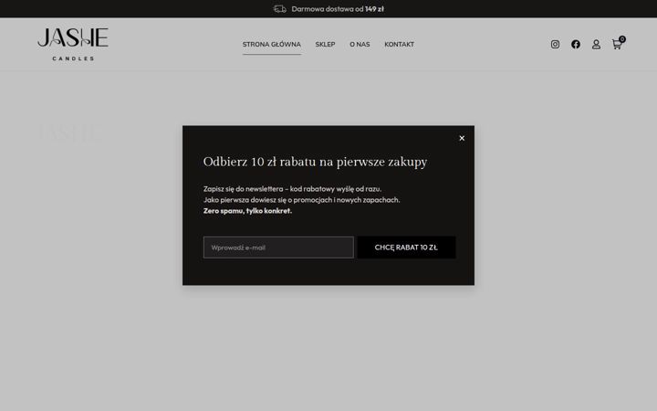Open the Kontakt menu item

pyautogui.click(x=399, y=44)
